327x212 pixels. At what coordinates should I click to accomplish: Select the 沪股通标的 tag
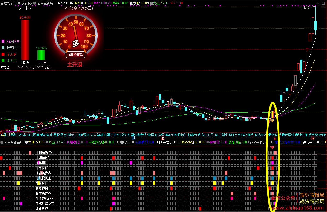click(x=179, y=135)
